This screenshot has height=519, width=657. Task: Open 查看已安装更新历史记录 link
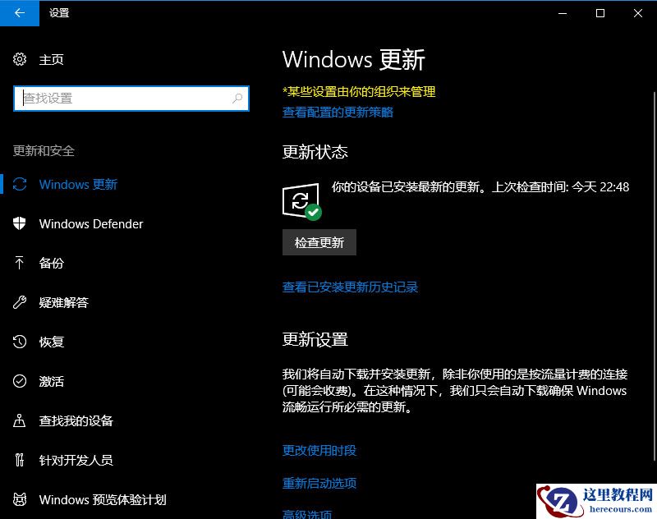350,287
